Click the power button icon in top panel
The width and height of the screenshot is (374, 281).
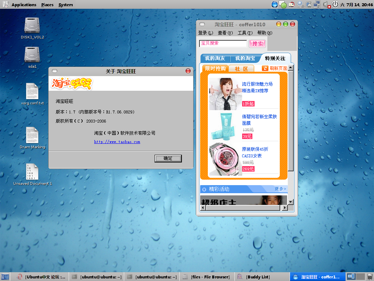(335, 4)
